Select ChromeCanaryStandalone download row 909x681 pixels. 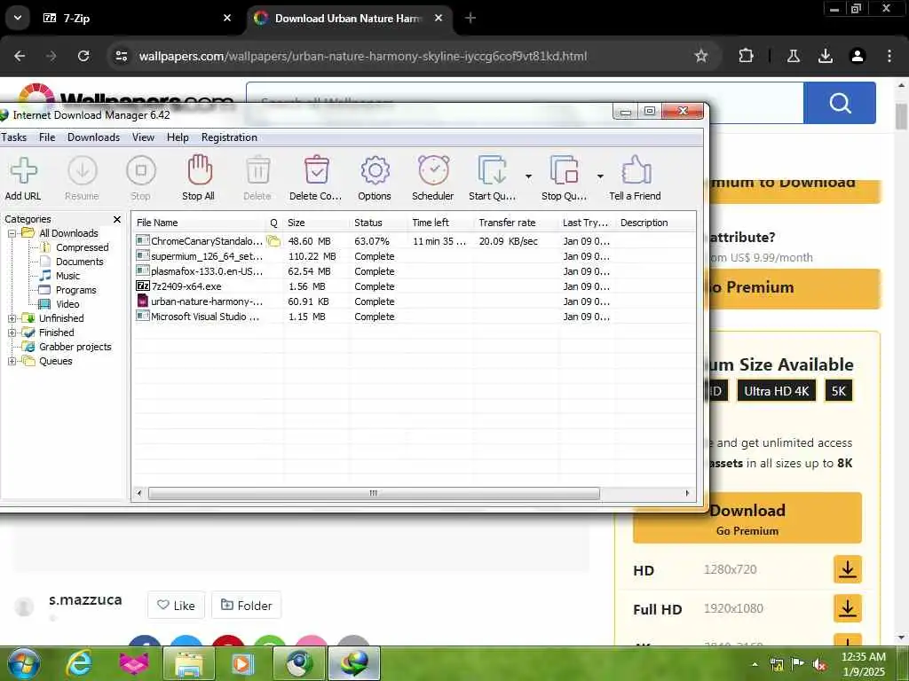pyautogui.click(x=414, y=241)
